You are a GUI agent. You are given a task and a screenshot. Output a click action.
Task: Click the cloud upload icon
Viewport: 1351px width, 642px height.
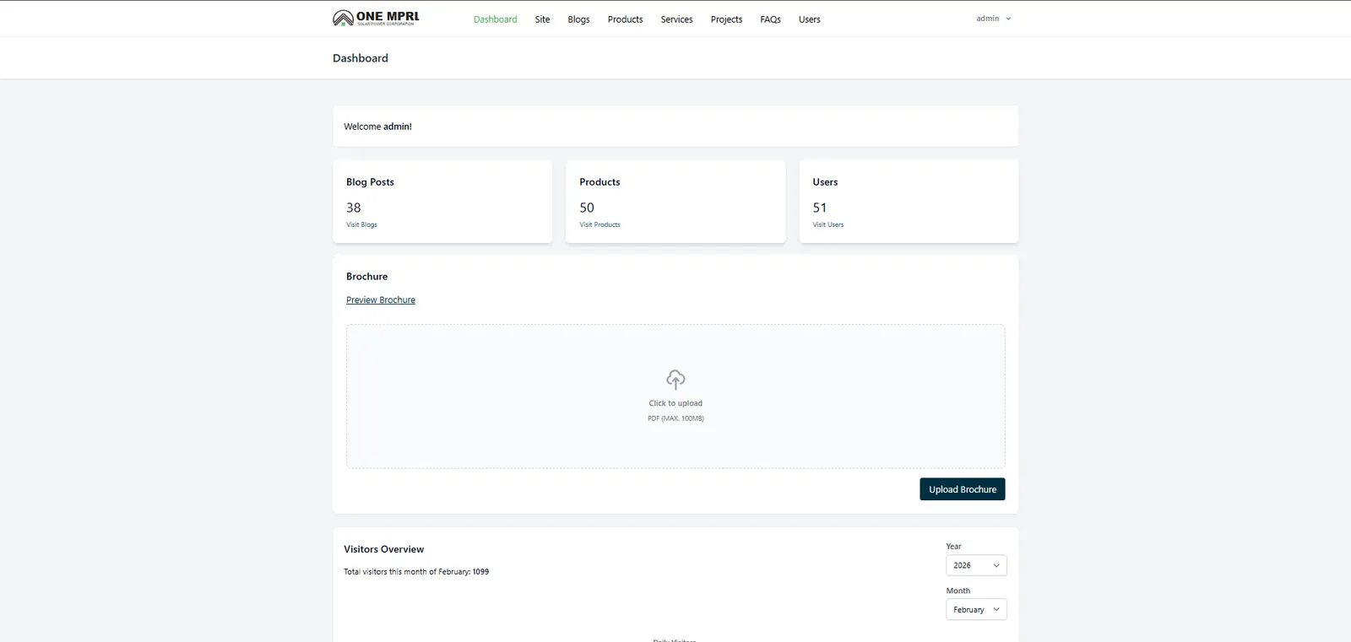coord(675,379)
